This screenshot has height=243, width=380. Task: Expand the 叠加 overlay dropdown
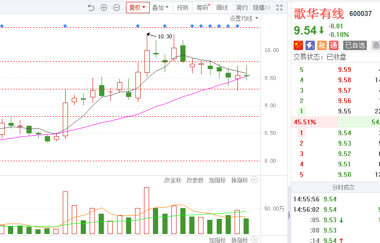pyautogui.click(x=160, y=8)
